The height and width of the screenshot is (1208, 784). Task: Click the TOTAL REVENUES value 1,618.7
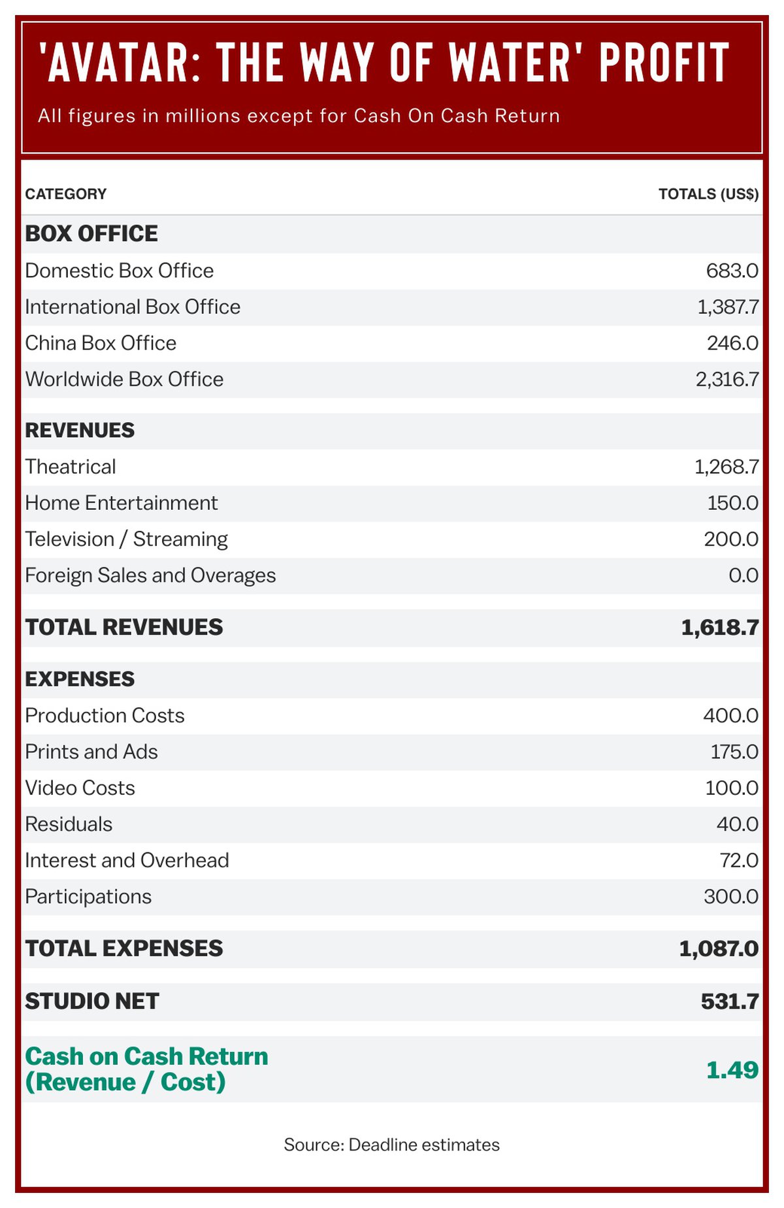point(719,628)
